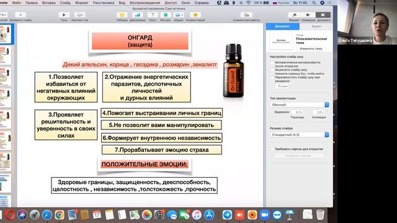397x223 pixels.
Task: Open zoom percentage dropdown in toolbar
Action: [4, 15]
